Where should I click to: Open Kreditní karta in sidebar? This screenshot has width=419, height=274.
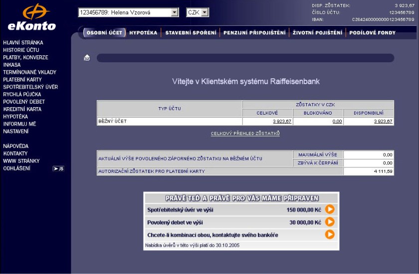pyautogui.click(x=22, y=109)
